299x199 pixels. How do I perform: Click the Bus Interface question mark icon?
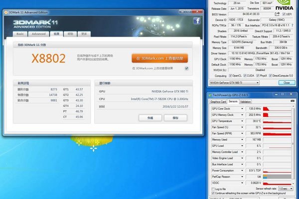click(292, 25)
